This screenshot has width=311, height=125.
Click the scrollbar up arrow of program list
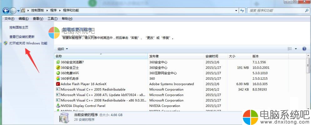tap(308, 55)
